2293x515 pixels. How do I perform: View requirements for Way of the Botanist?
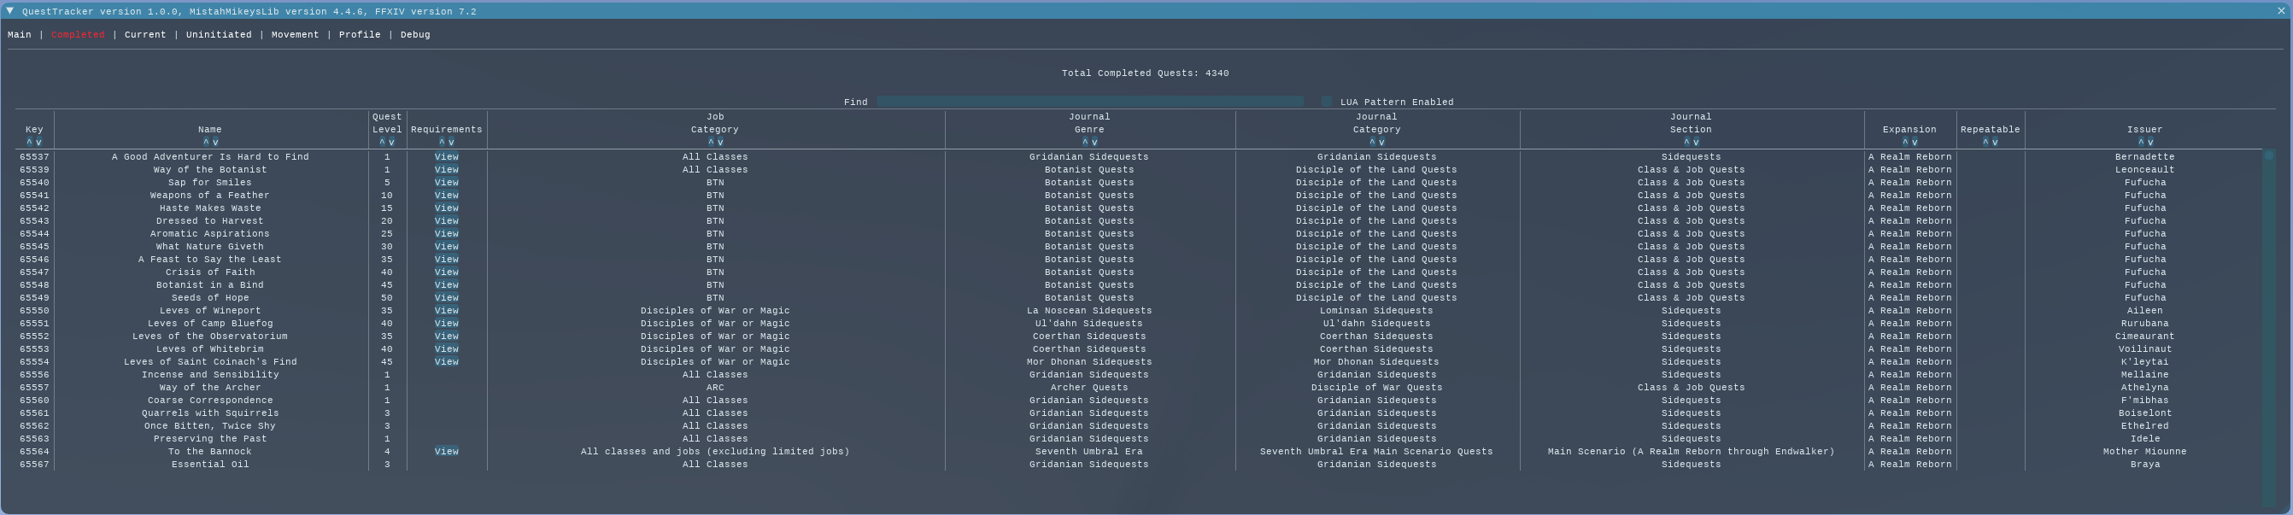446,170
